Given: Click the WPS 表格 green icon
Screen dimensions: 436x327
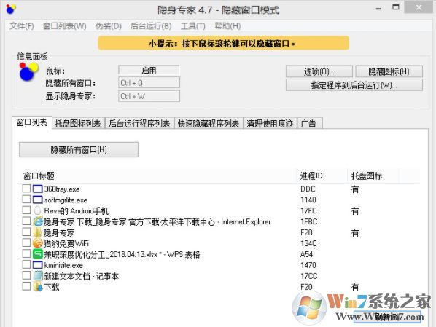Looking at the screenshot, I should [37, 254].
